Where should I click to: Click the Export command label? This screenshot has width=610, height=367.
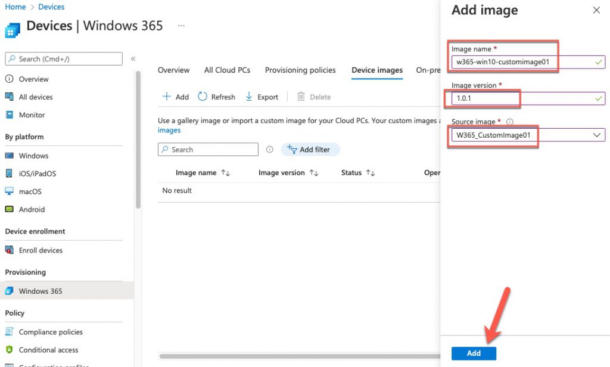pyautogui.click(x=267, y=97)
